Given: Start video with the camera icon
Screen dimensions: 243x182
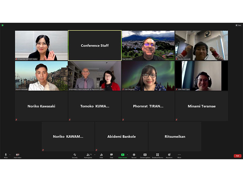Looking at the screenshot, I should click(17, 155).
